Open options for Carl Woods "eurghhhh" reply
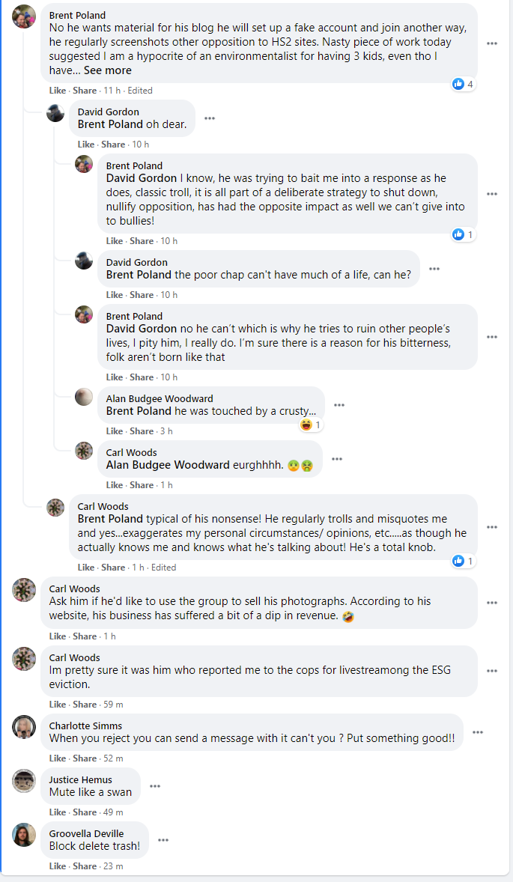Viewport: 513px width, 882px height. (337, 459)
